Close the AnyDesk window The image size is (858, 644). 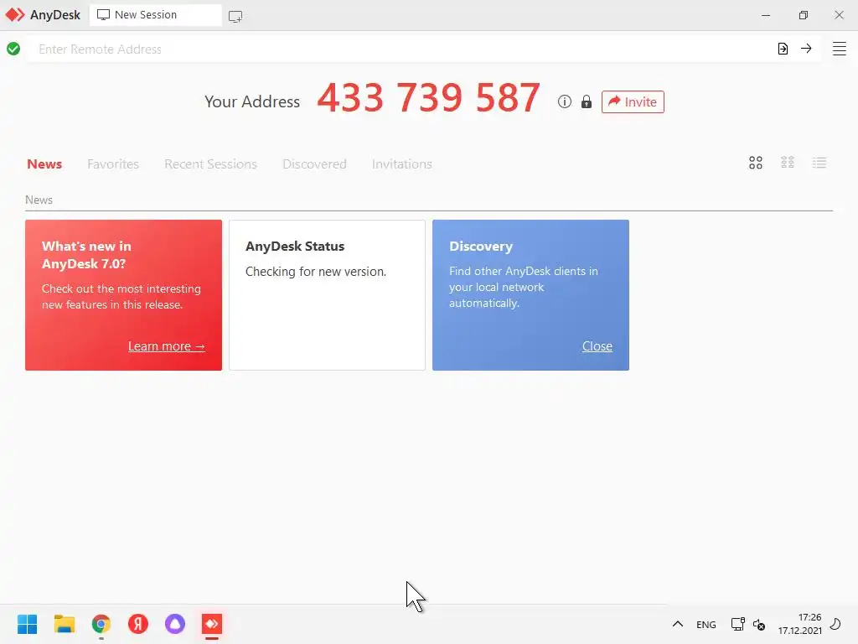(839, 15)
